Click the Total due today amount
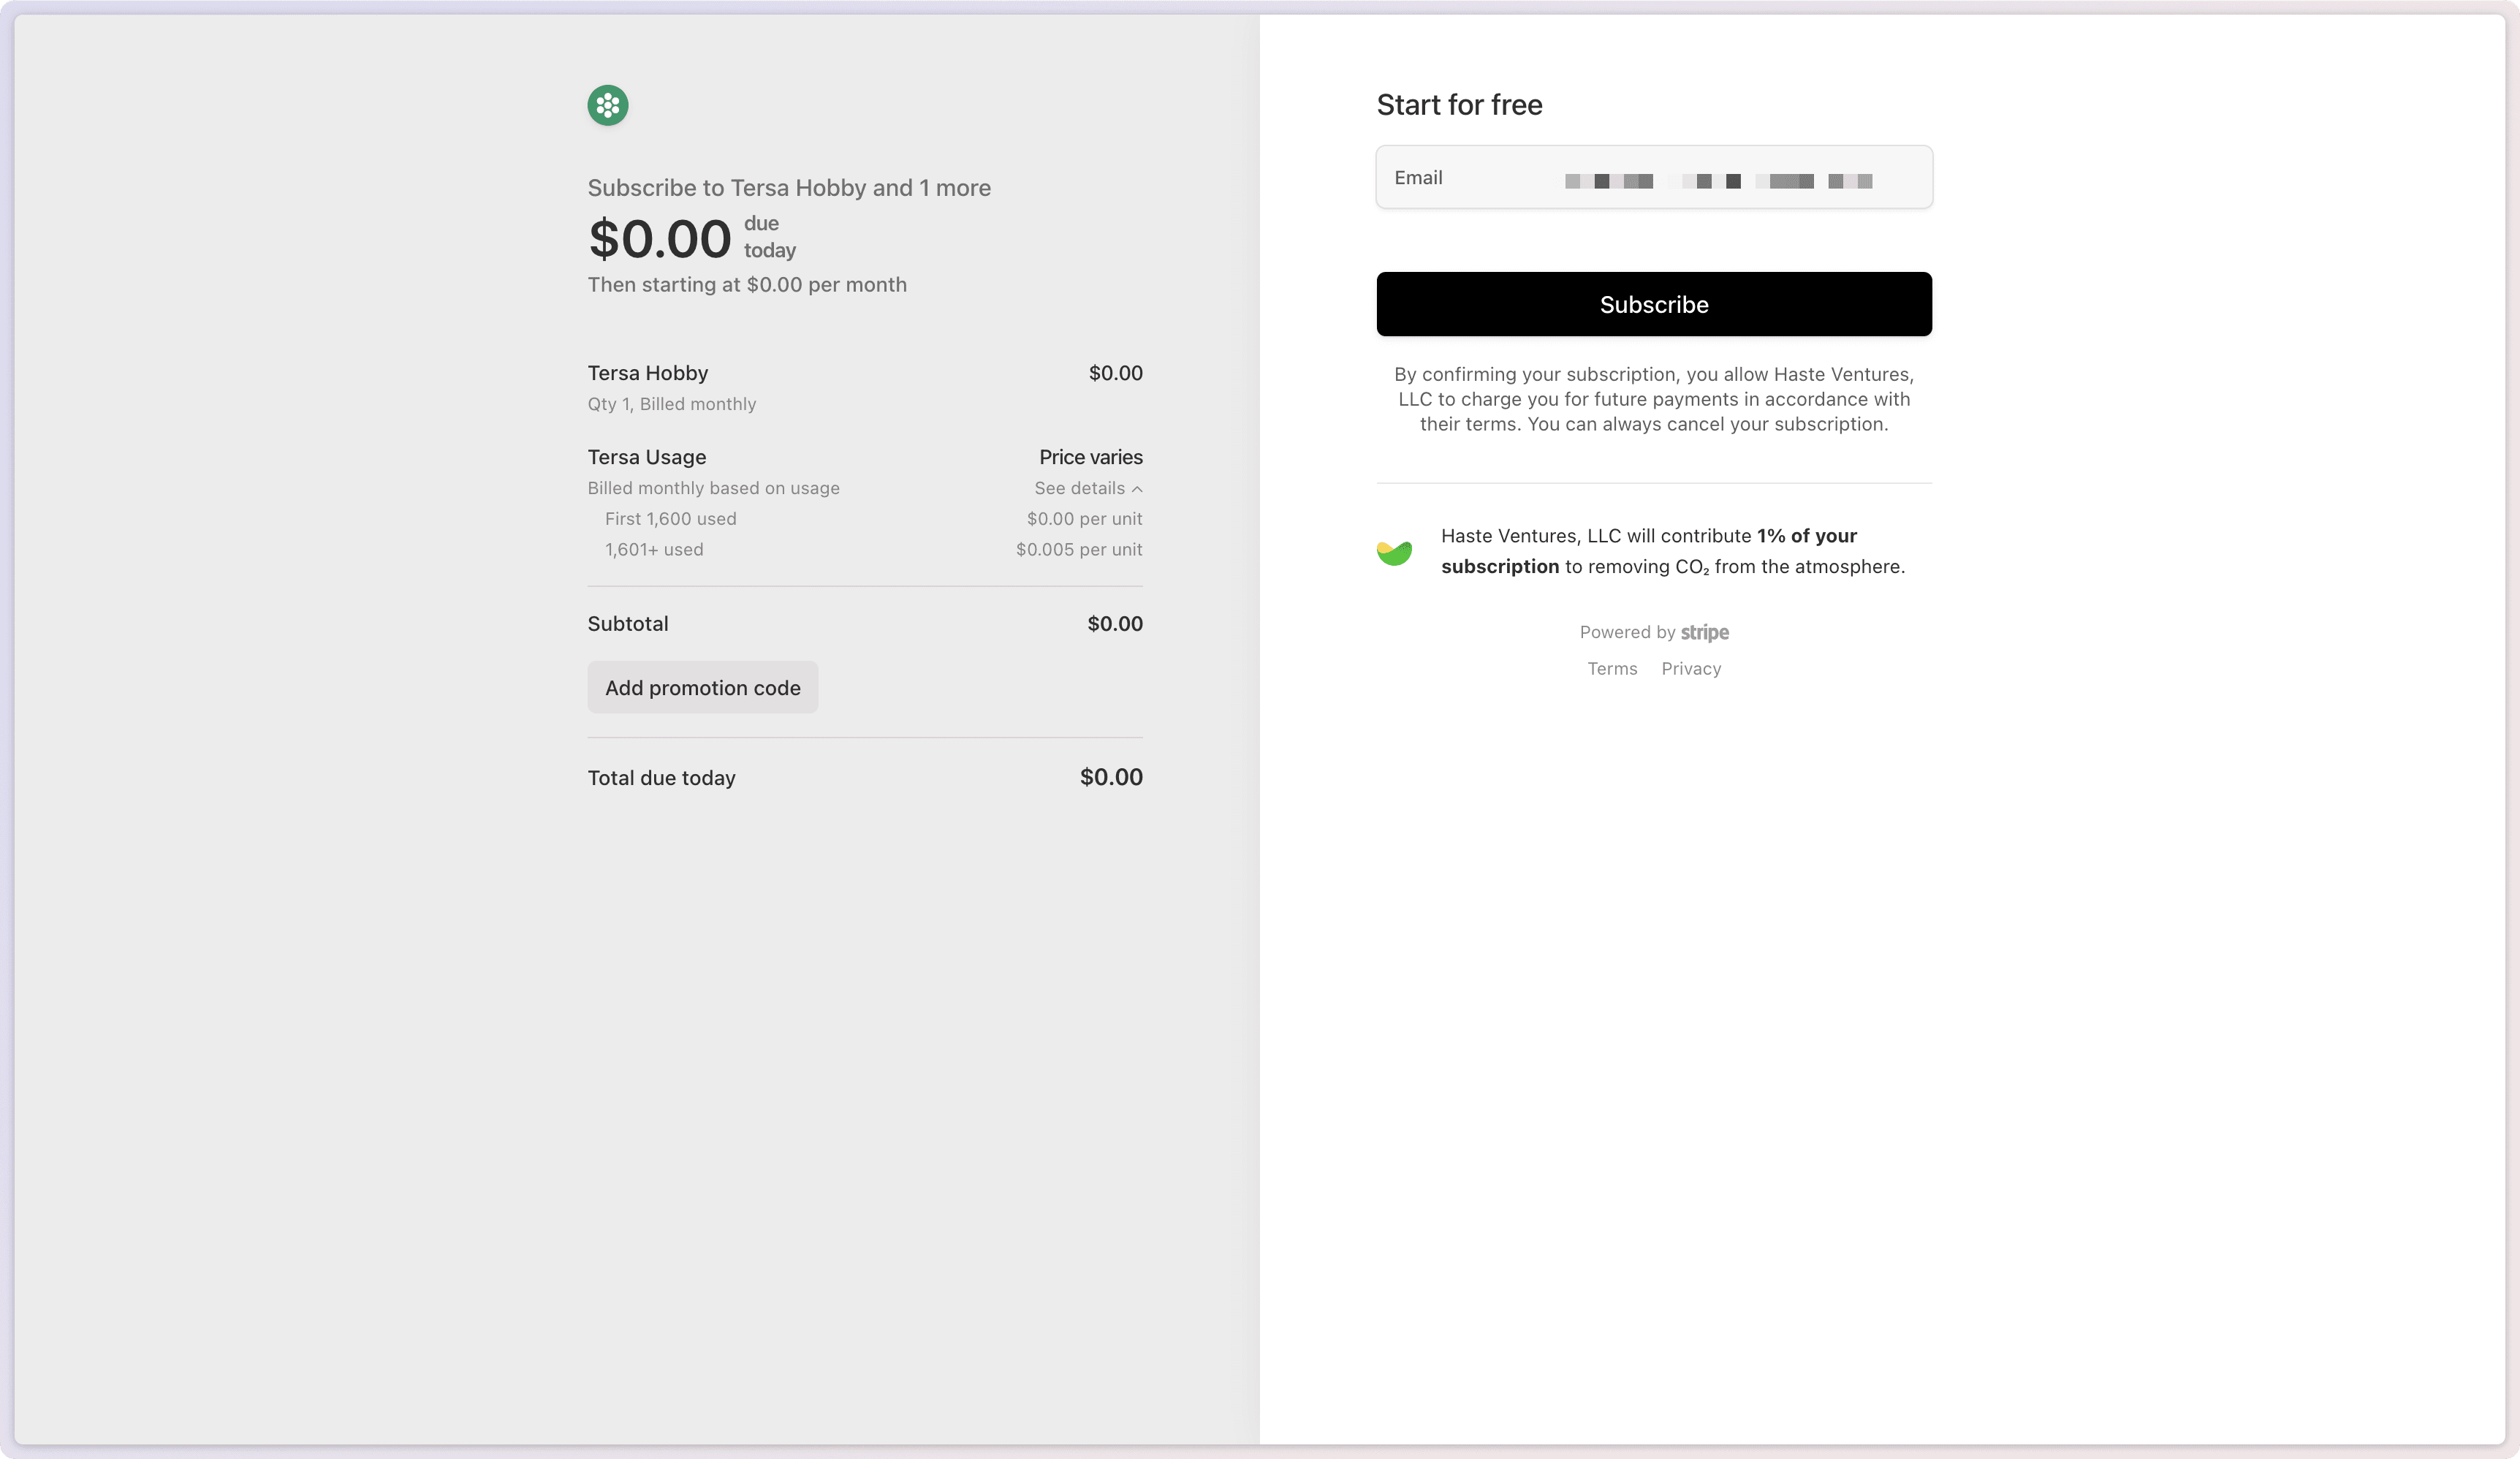Viewport: 2520px width, 1459px height. coord(1110,777)
